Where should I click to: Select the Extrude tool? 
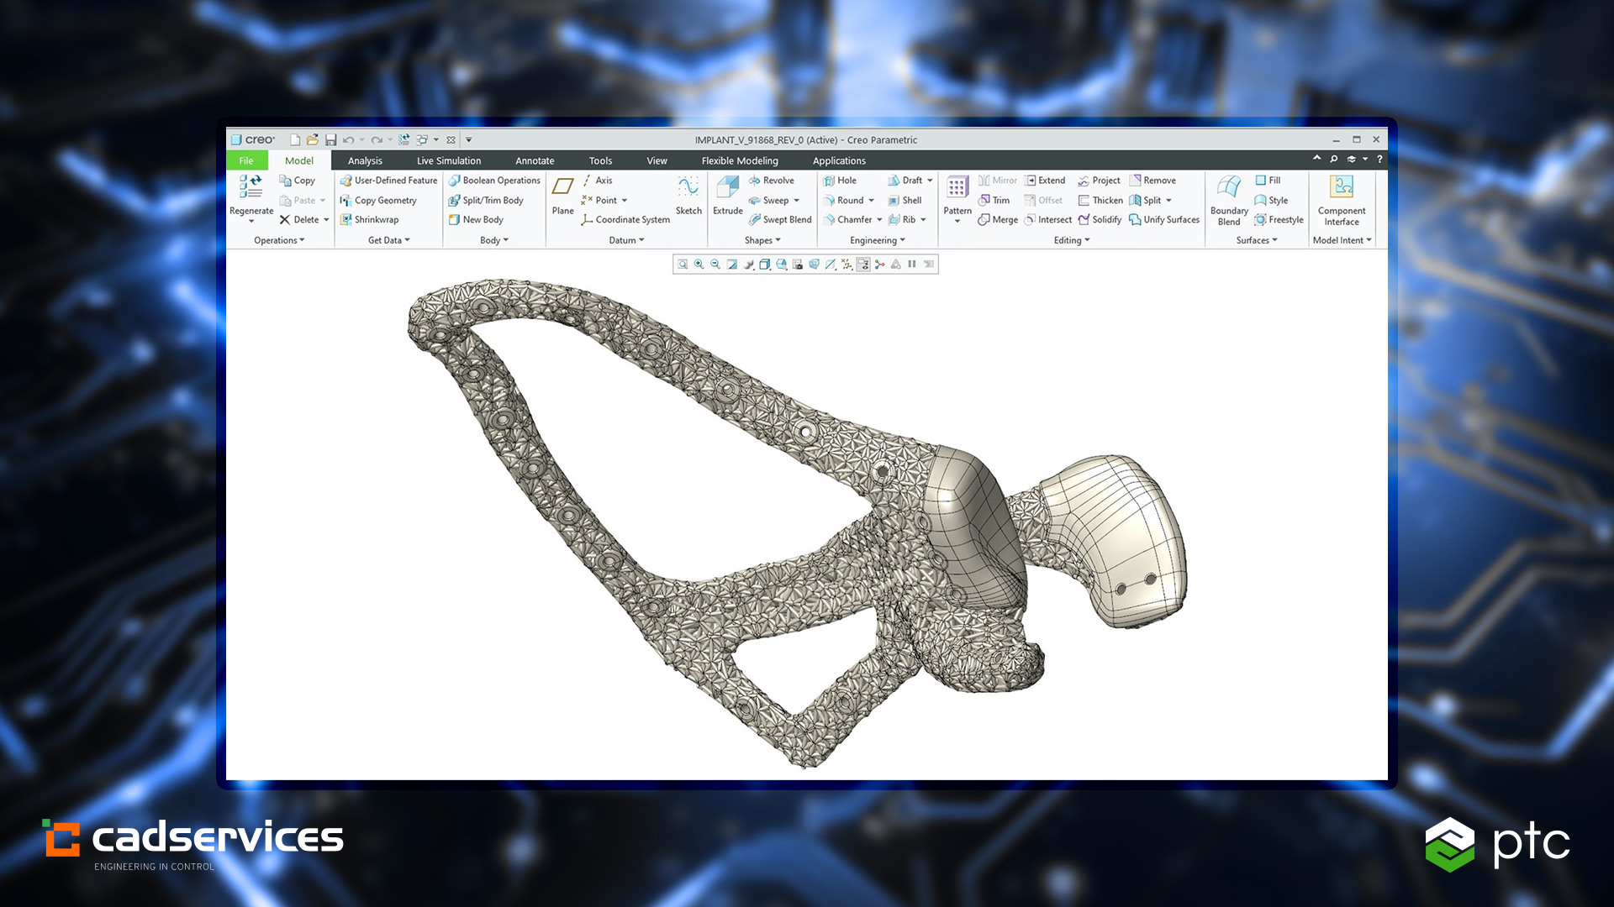727,196
